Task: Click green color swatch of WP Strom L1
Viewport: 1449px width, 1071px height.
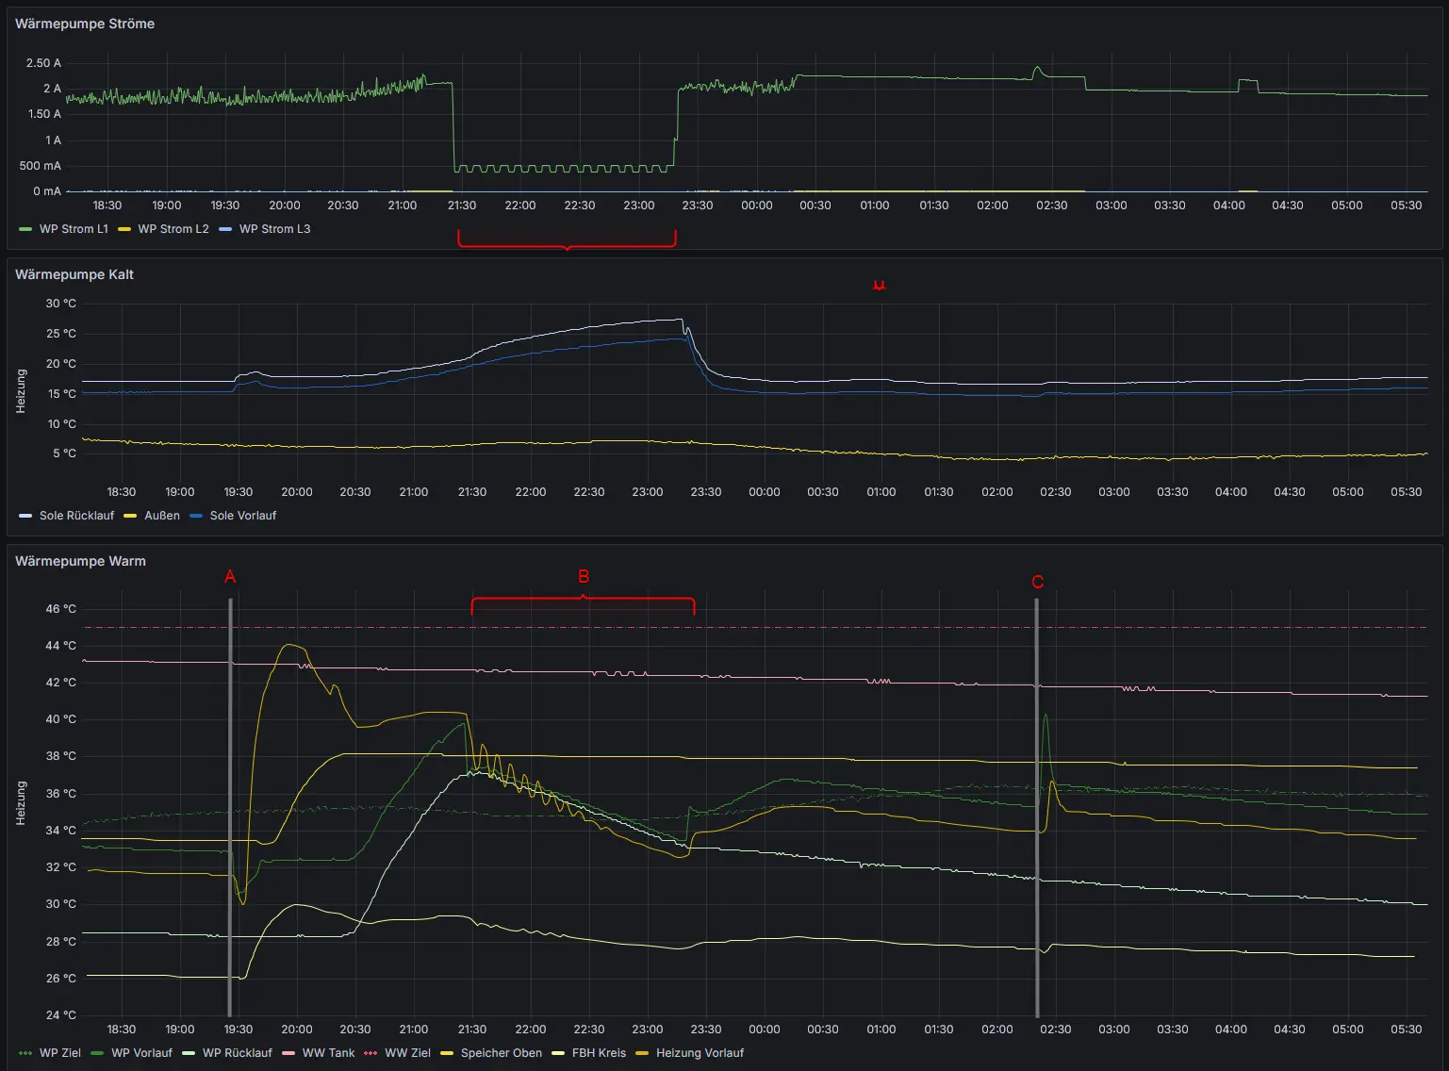Action: [x=25, y=229]
